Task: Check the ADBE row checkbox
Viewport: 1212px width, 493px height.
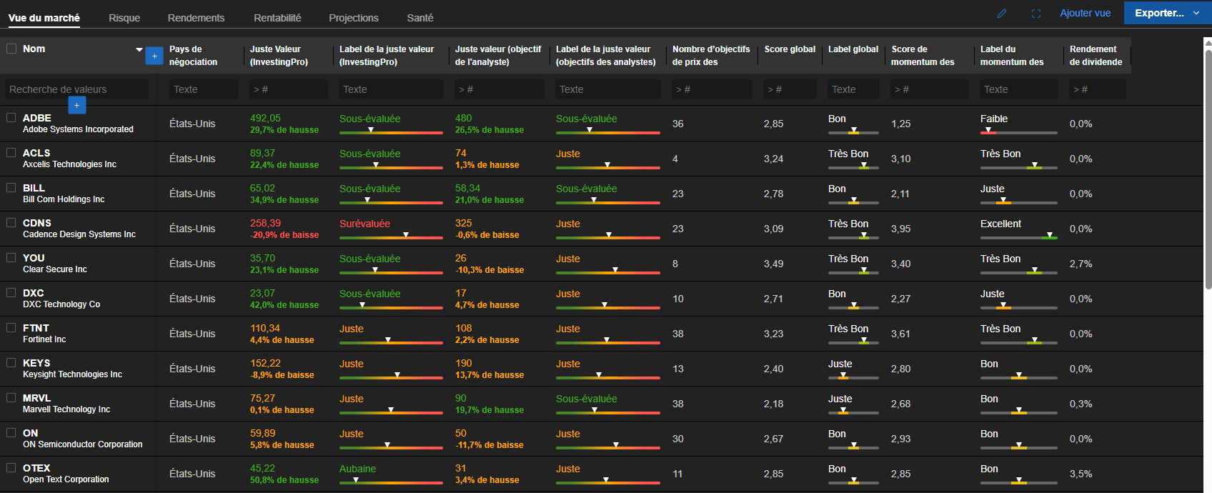Action: [11, 117]
